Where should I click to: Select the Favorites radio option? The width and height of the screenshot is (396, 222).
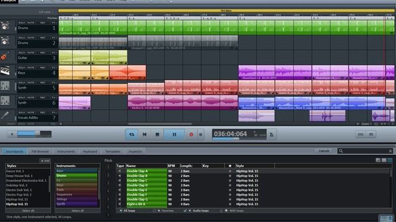tap(154, 211)
